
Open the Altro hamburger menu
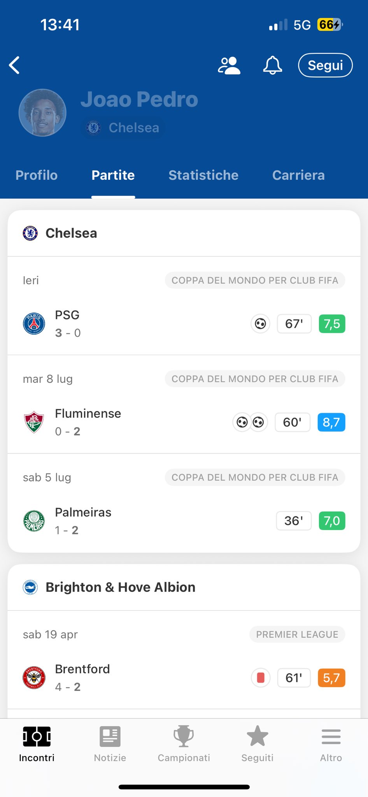331,736
